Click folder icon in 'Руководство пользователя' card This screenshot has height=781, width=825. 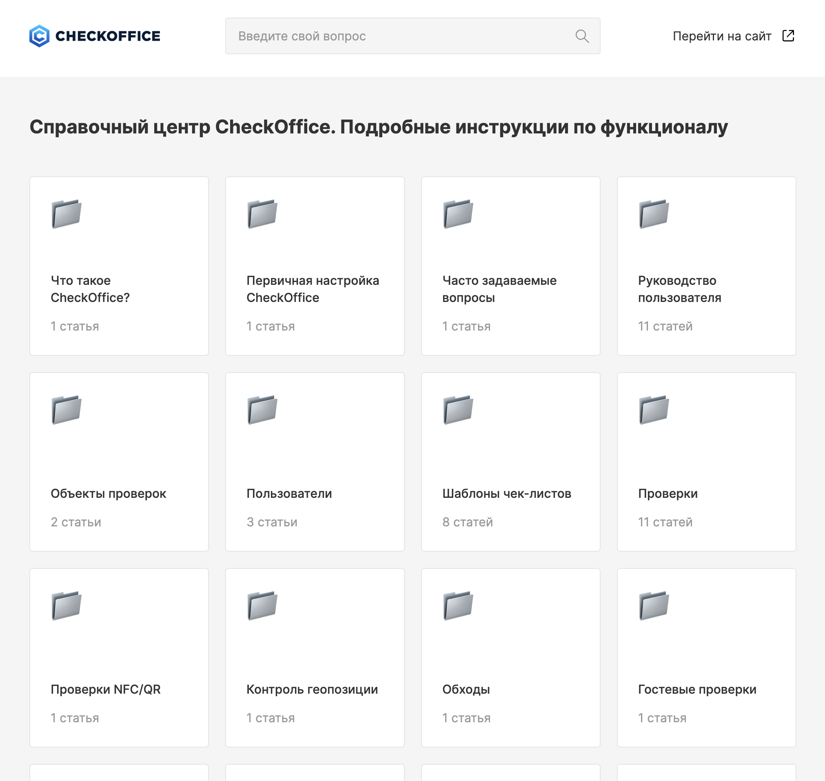pos(654,214)
